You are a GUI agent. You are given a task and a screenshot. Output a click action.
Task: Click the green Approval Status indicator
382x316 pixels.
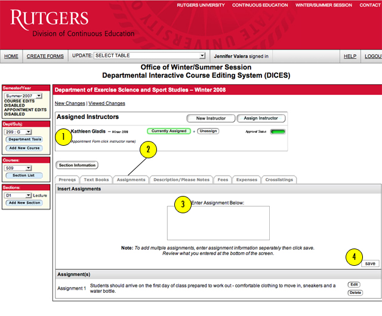point(278,132)
